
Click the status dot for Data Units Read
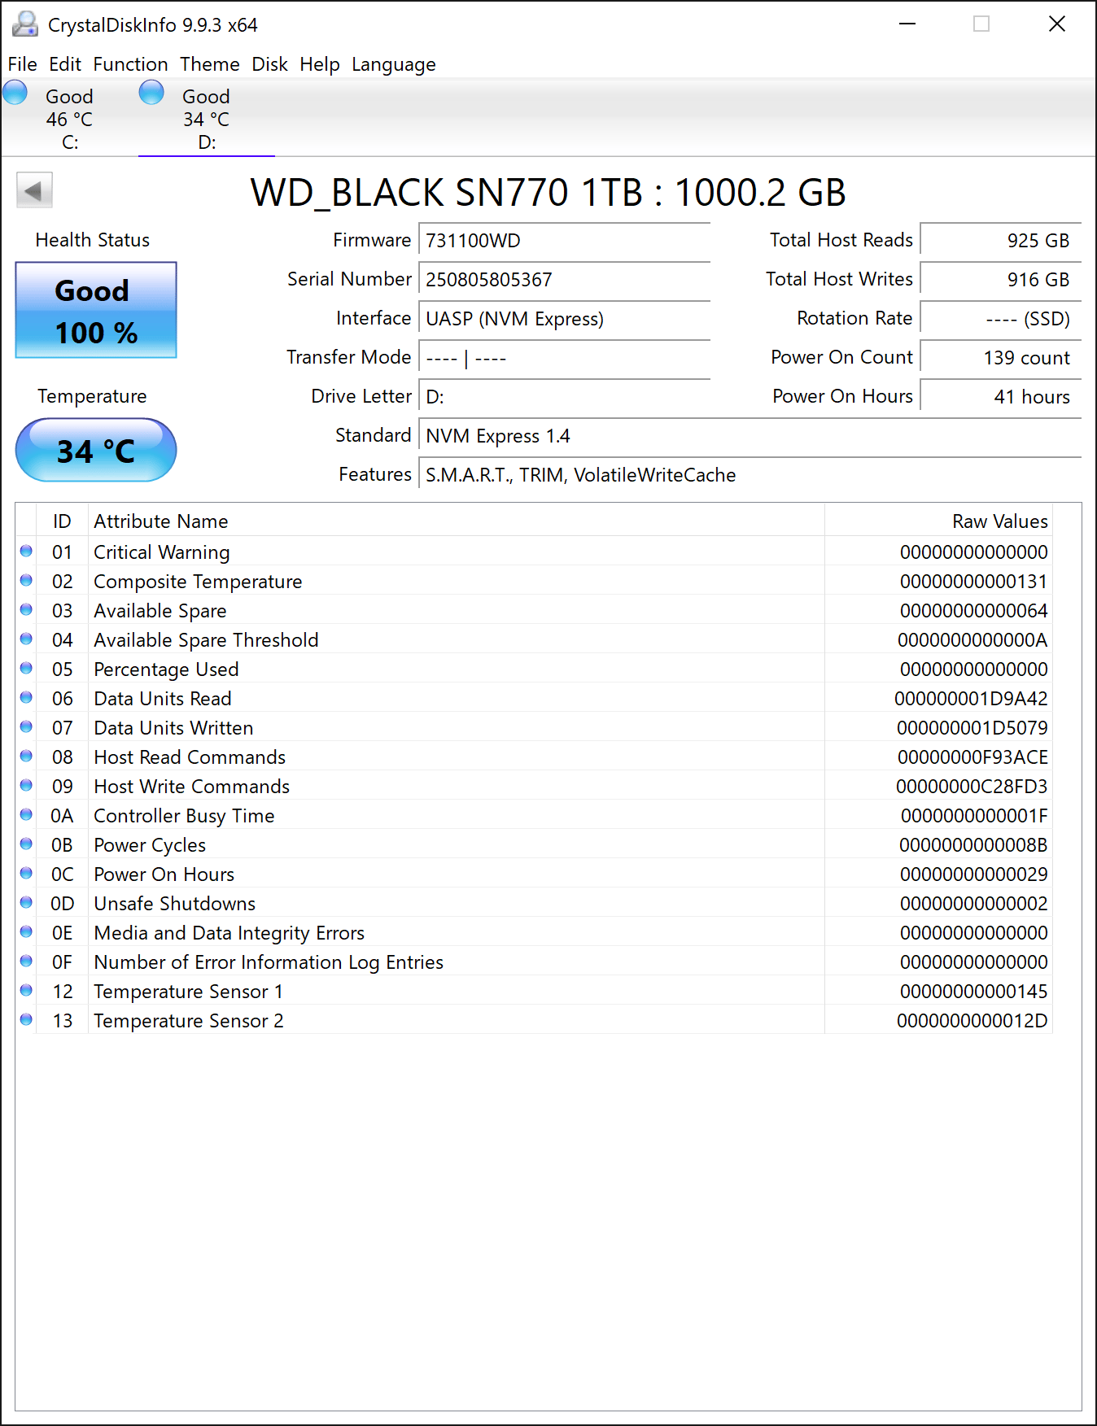click(26, 698)
